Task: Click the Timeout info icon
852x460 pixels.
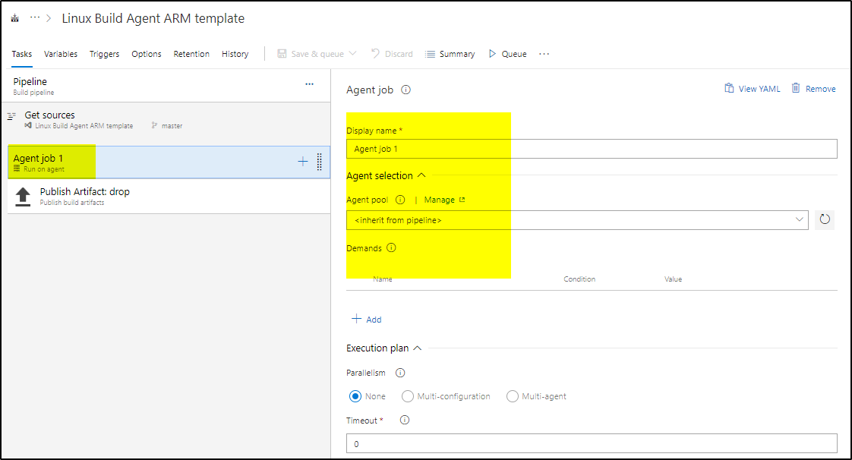Action: click(405, 420)
